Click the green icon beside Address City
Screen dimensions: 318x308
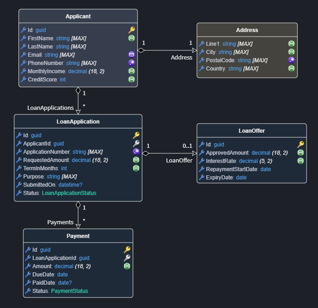pos(291,52)
